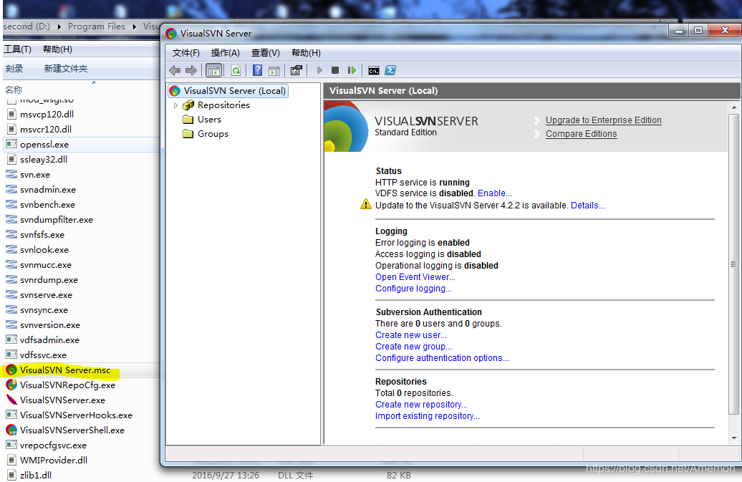The width and height of the screenshot is (742, 482).
Task: Click the vdfsadmin.exe file icon
Action: [x=11, y=339]
